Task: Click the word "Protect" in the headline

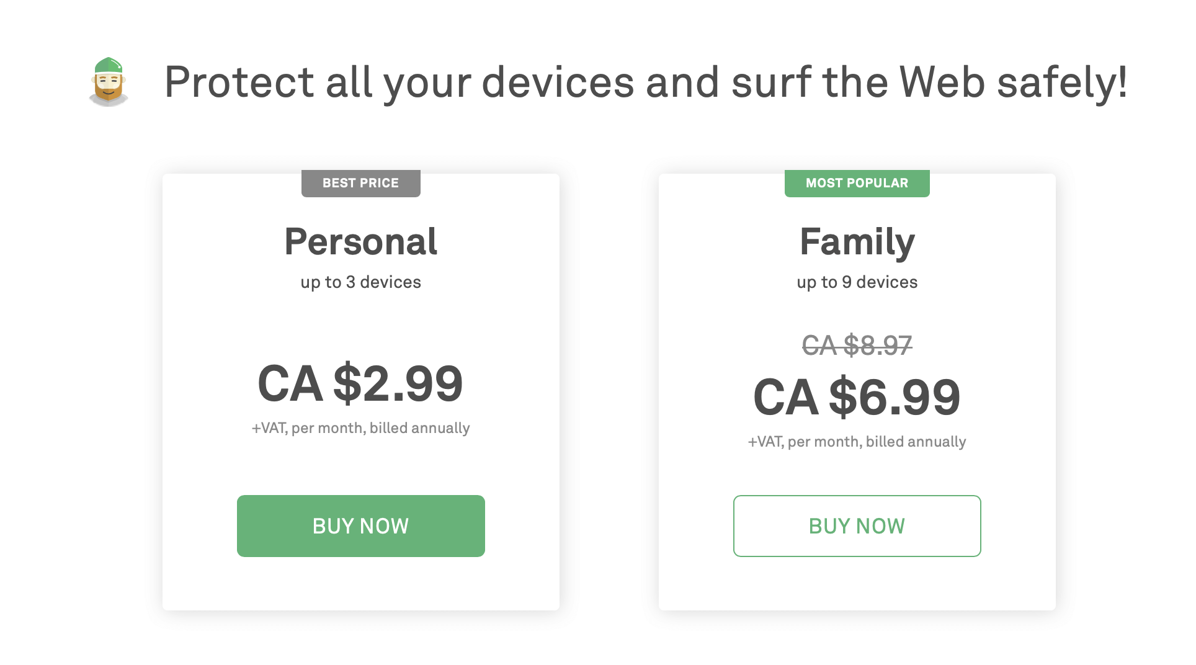Action: 239,82
